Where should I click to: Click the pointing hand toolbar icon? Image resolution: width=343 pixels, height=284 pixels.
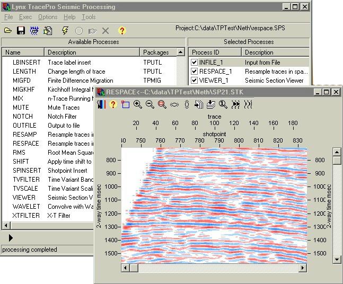tap(92, 31)
